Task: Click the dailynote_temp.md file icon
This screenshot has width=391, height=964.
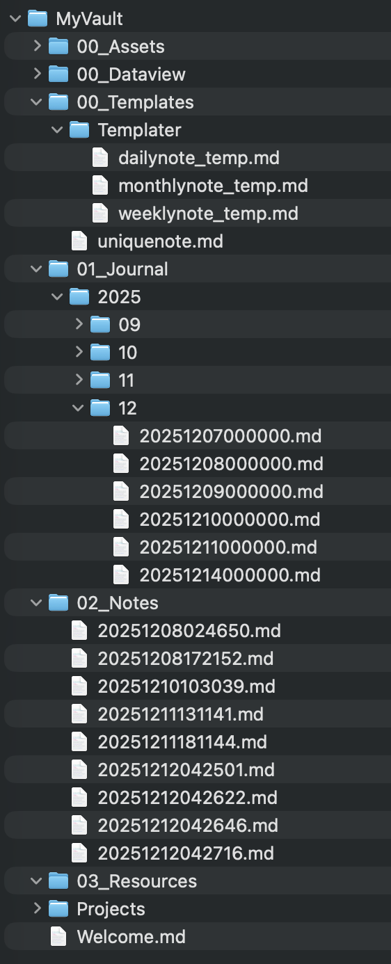Action: [x=100, y=158]
